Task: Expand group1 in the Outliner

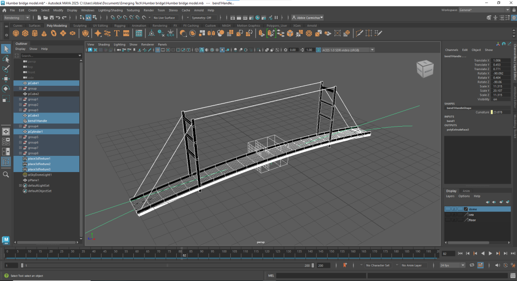Action: click(20, 99)
